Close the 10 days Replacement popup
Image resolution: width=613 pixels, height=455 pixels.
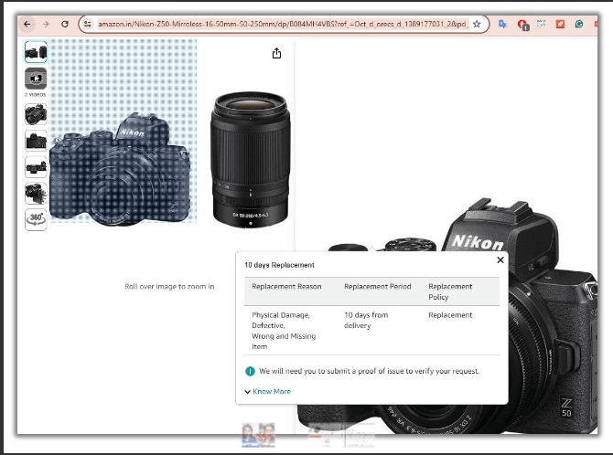pos(500,260)
